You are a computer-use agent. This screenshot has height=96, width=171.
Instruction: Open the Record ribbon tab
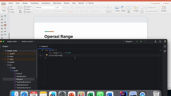coord(81,3)
